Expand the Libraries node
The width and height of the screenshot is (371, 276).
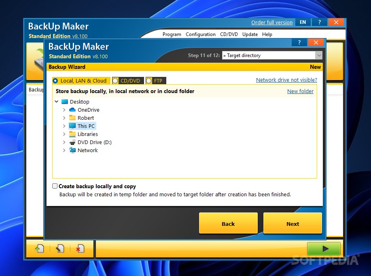click(64, 134)
